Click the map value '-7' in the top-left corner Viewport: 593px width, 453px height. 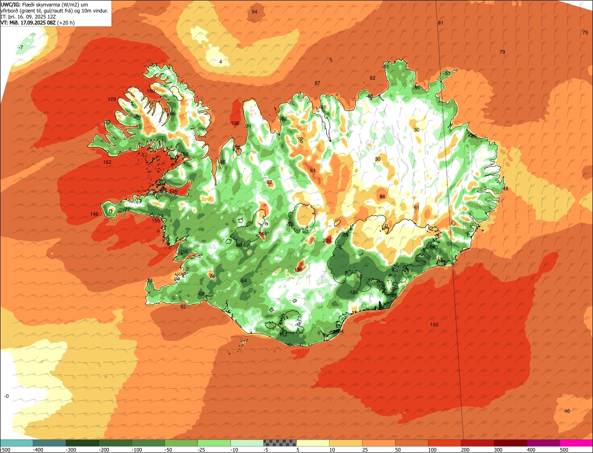click(20, 48)
